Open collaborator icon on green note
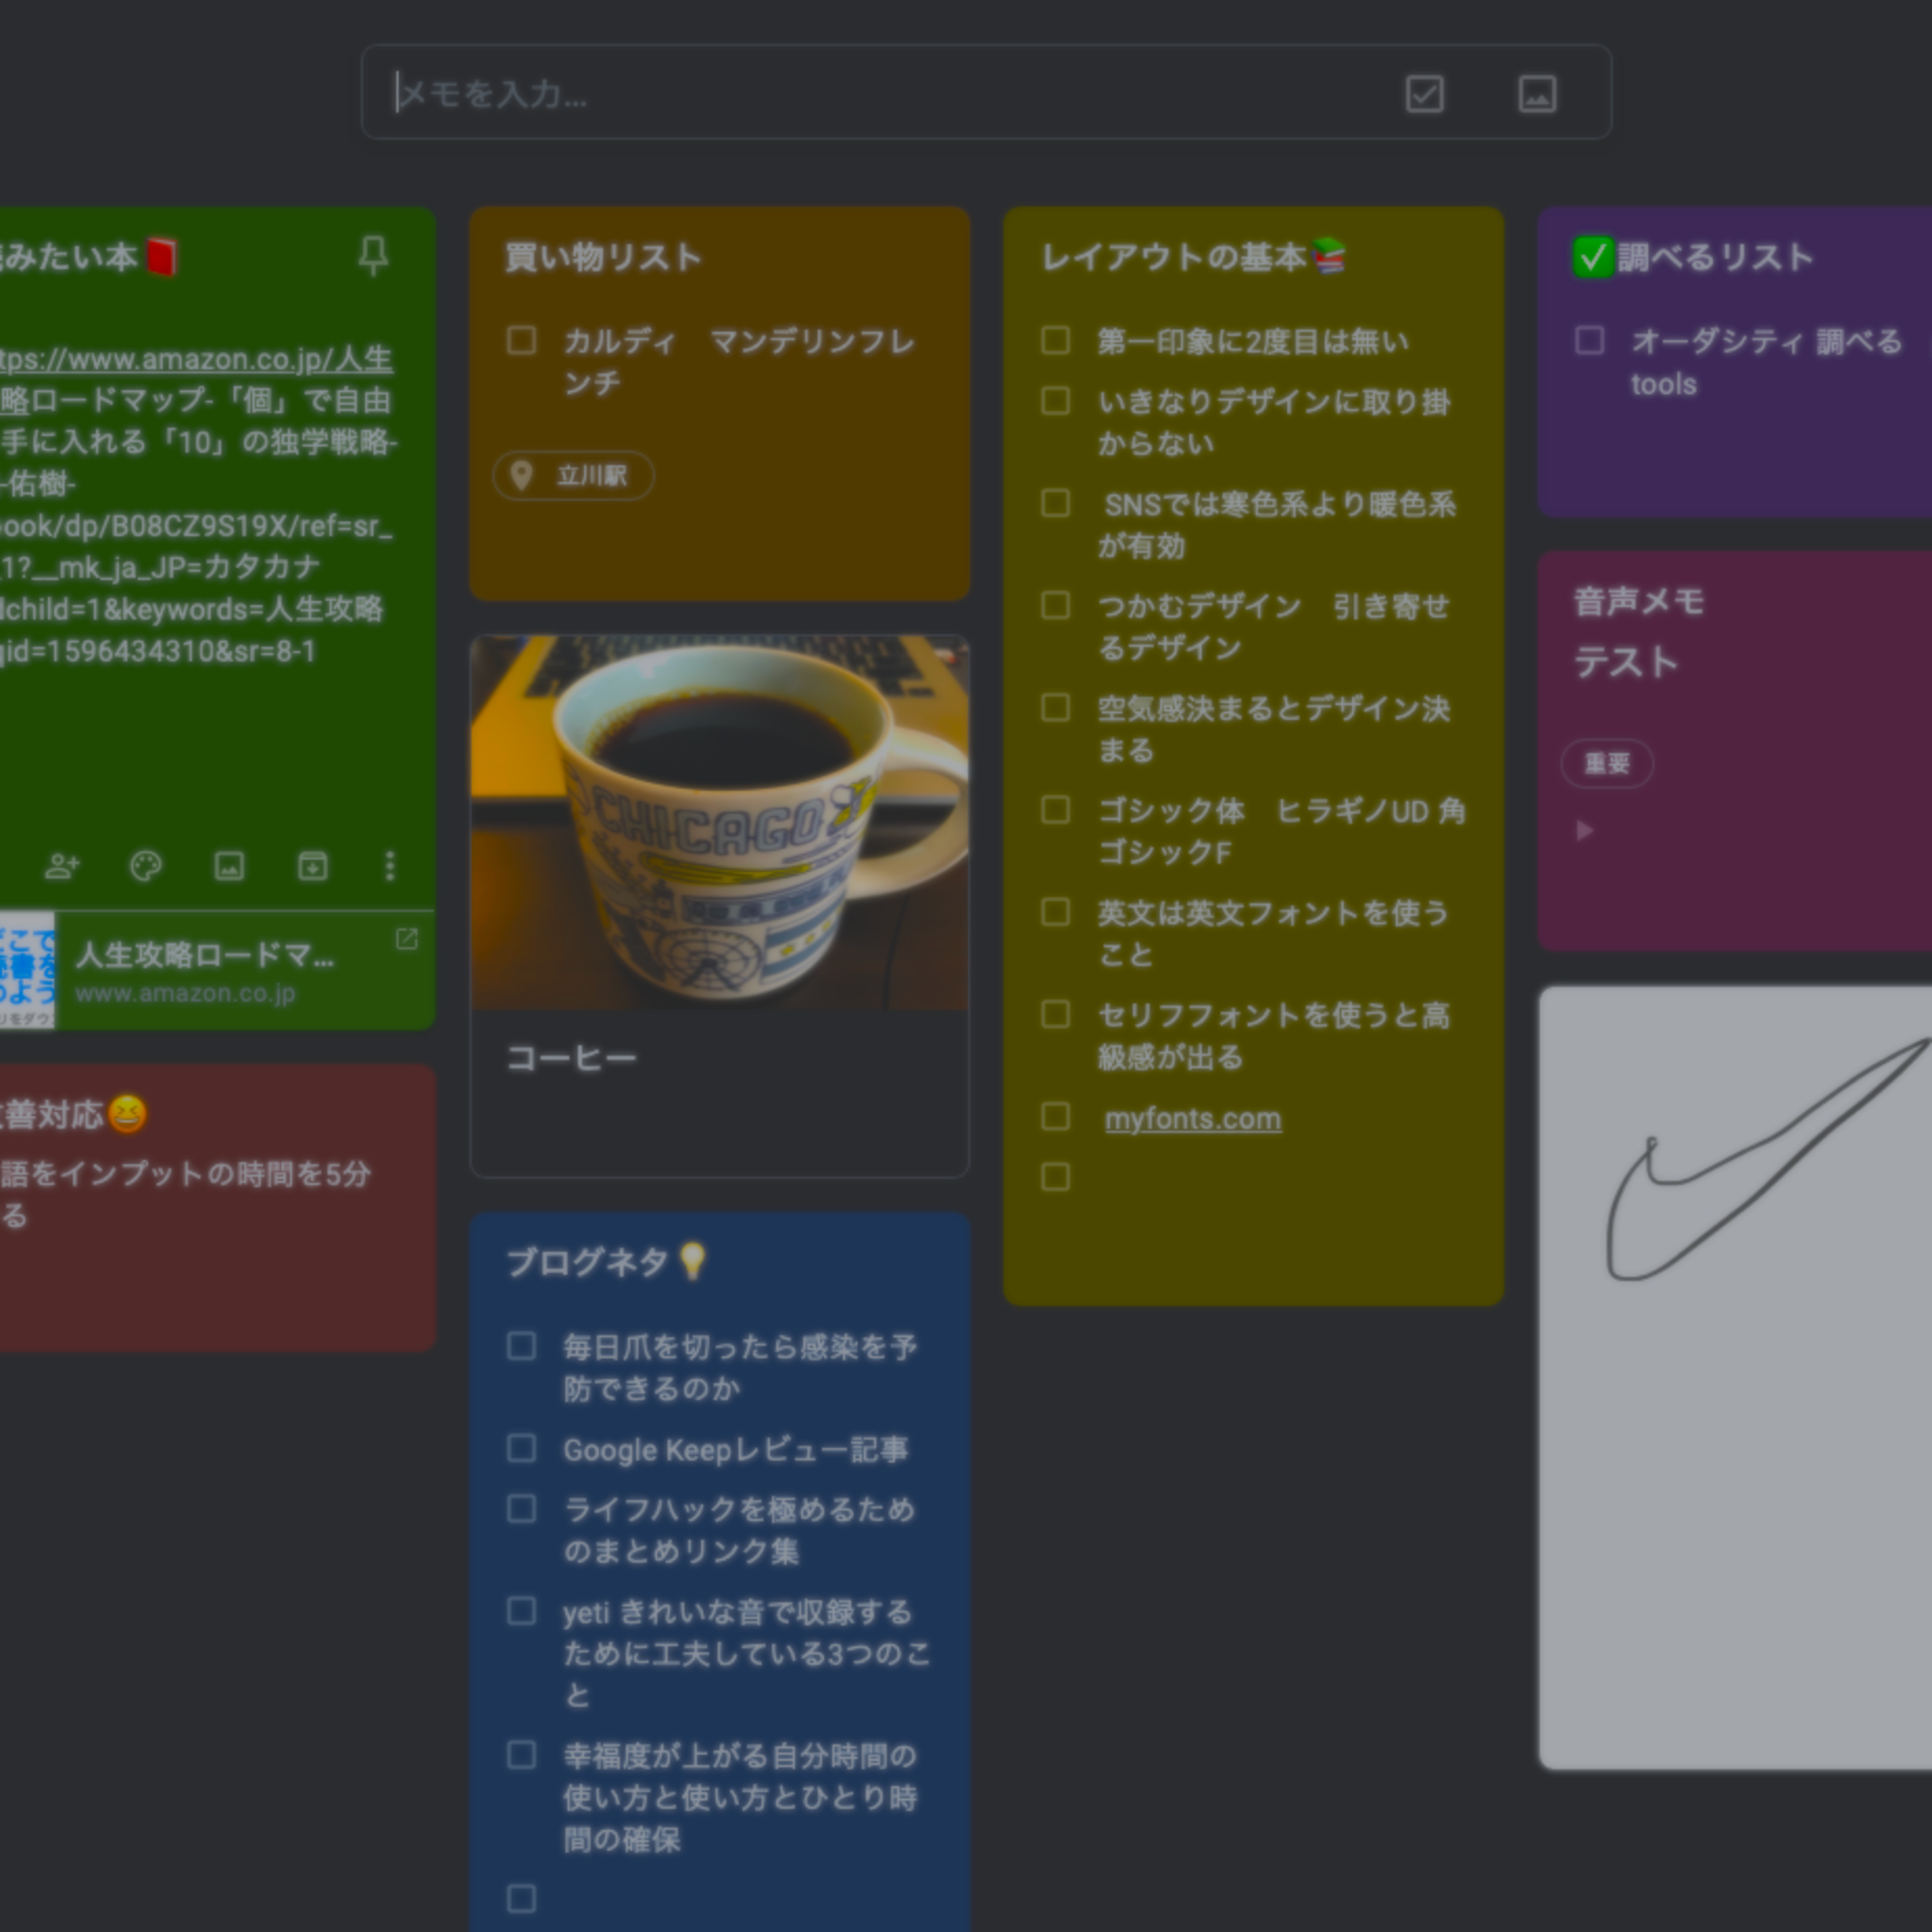 click(62, 866)
